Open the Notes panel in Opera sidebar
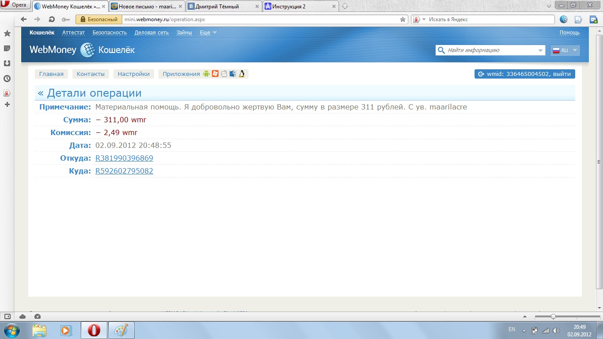603x339 pixels. click(x=7, y=48)
